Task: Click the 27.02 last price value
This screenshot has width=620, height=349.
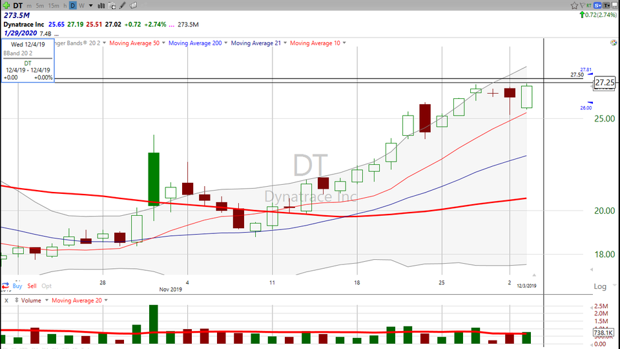Action: click(x=113, y=24)
